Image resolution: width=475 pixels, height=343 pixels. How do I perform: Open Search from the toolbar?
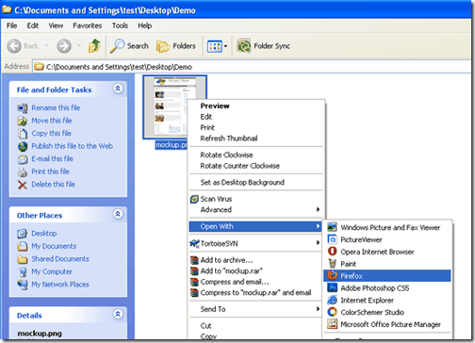click(x=129, y=46)
